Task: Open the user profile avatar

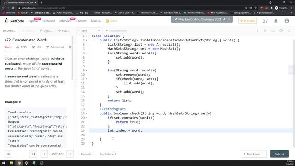Action: 287,21
